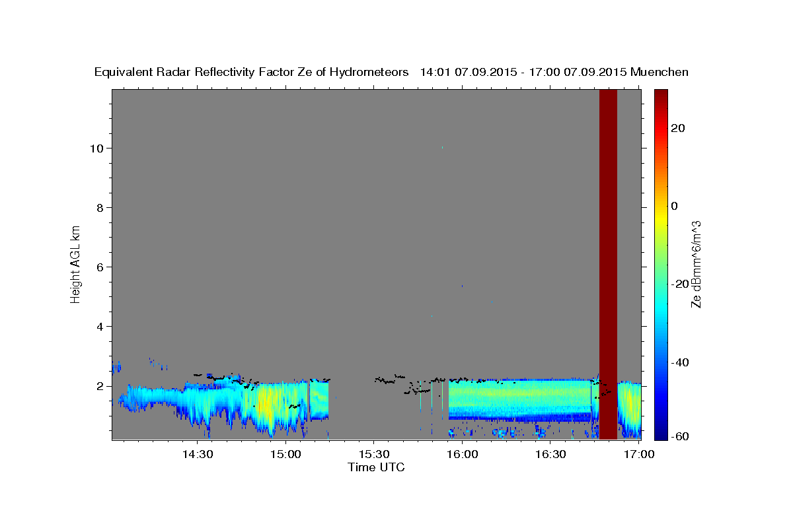Image resolution: width=793 pixels, height=528 pixels.
Task: Click the '17:00' time tick label
Action: (638, 454)
